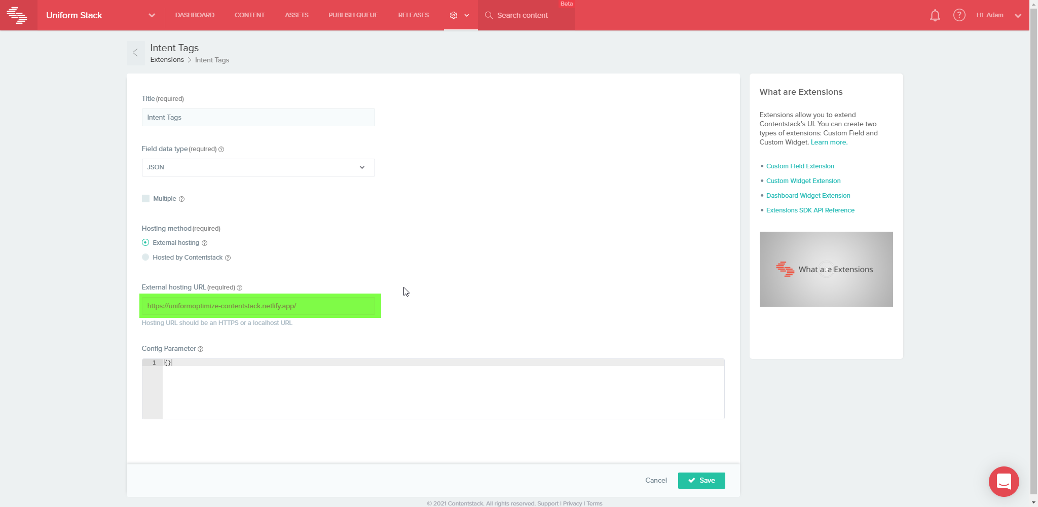Enable the Multiple checkbox

coord(145,199)
